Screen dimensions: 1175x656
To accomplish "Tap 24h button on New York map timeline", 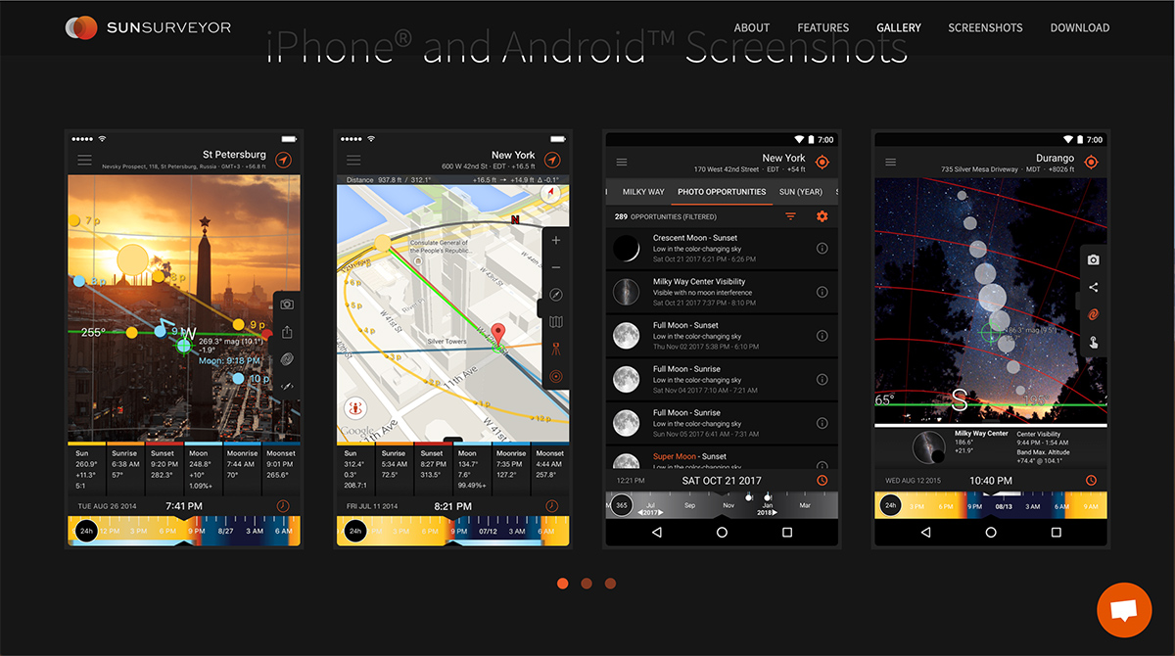I will point(354,531).
